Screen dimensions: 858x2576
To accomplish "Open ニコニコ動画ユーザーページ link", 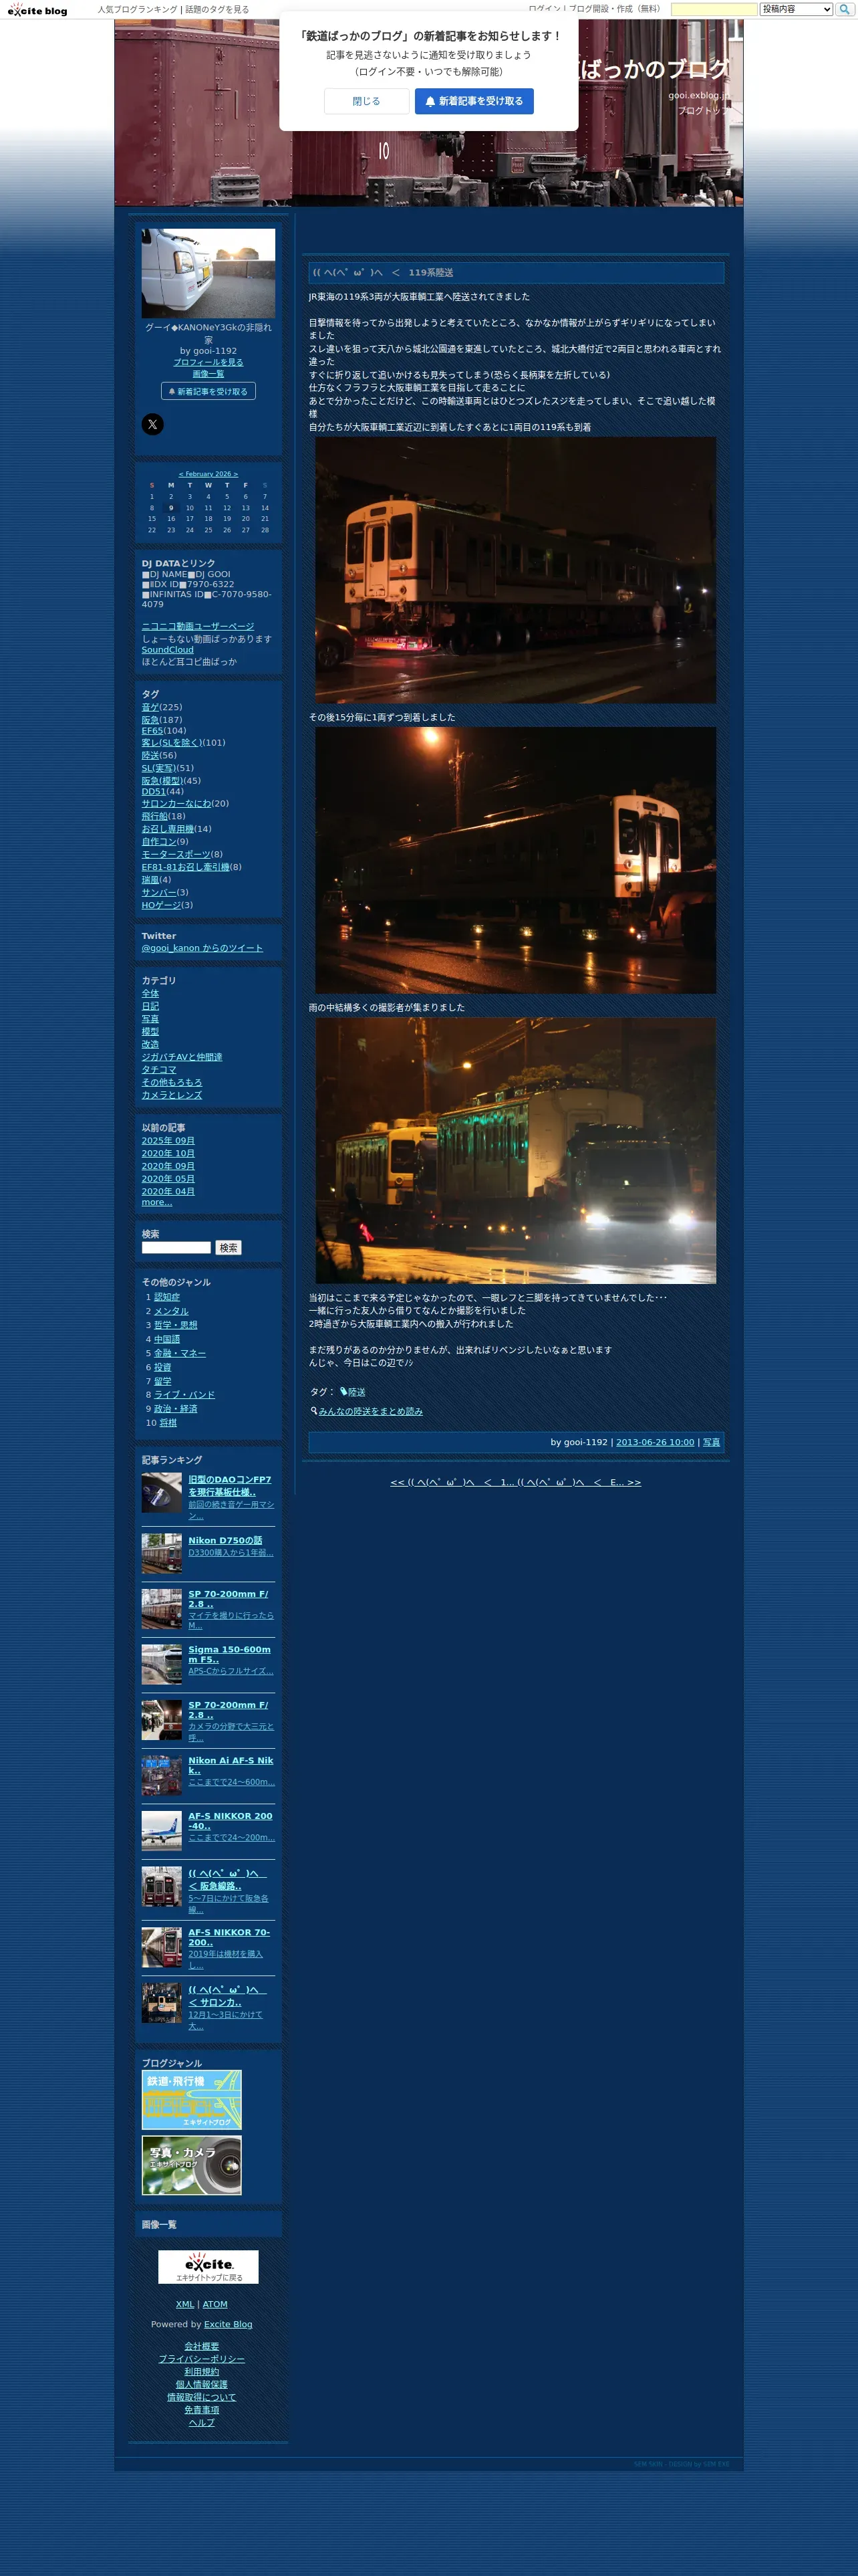I will (198, 626).
